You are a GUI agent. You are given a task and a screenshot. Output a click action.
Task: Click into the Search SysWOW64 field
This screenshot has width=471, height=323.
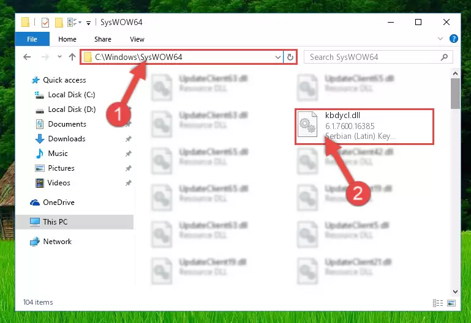372,57
